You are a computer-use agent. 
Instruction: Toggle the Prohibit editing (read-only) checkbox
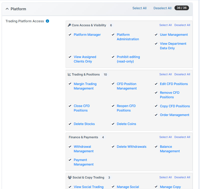(x=113, y=57)
